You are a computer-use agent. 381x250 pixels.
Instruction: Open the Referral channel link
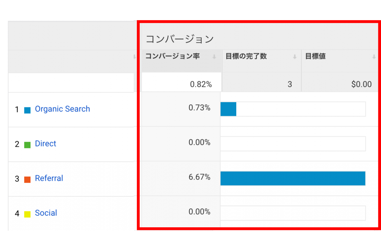tap(49, 178)
